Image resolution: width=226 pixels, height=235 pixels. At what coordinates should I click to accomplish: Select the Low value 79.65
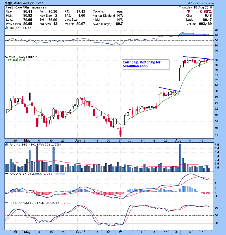[x=28, y=20]
